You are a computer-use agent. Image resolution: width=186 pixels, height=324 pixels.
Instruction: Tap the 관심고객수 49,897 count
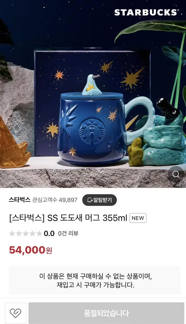point(55,200)
